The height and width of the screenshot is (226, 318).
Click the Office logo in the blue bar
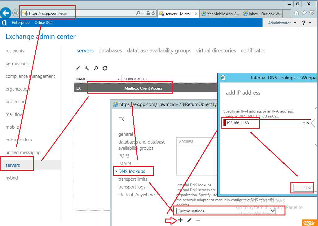click(4, 23)
